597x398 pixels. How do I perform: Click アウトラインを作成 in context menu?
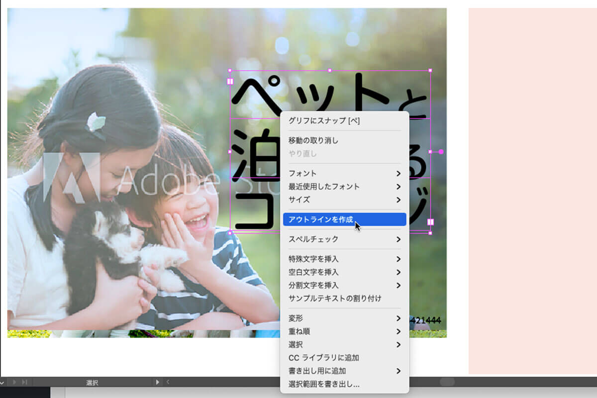click(321, 219)
